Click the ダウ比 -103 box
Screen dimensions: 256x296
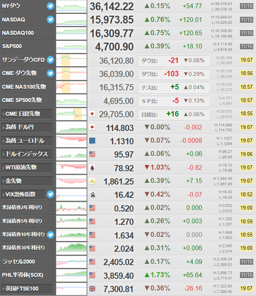click(174, 74)
